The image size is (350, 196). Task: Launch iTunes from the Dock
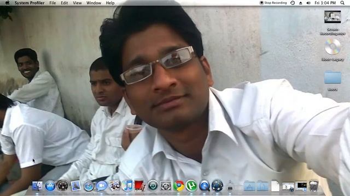(127, 186)
